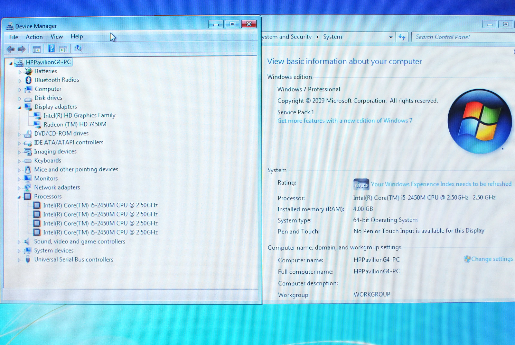The width and height of the screenshot is (515, 345).
Task: Click the Search Control Panel field
Action: tap(463, 37)
